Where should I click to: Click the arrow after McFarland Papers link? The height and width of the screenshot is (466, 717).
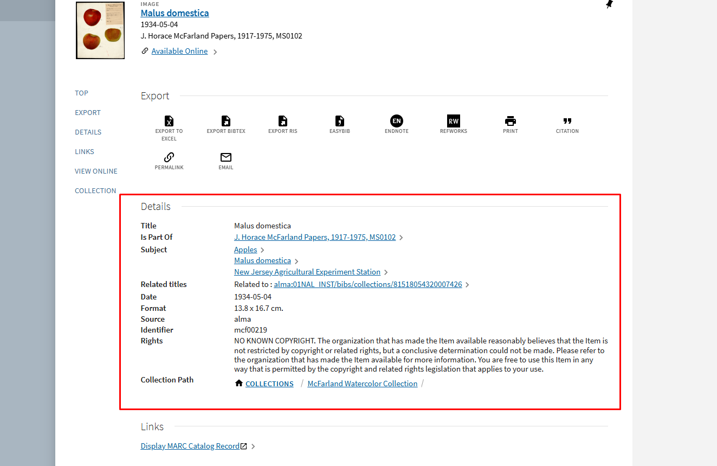pyautogui.click(x=401, y=237)
